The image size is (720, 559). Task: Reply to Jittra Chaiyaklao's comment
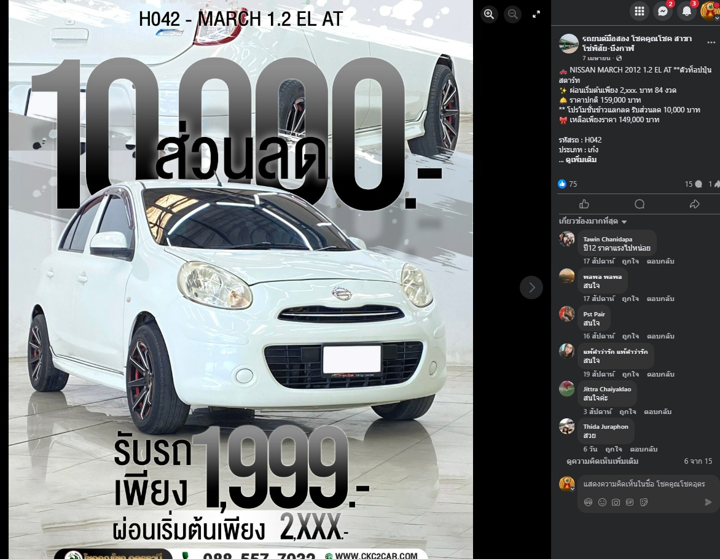[x=657, y=412]
